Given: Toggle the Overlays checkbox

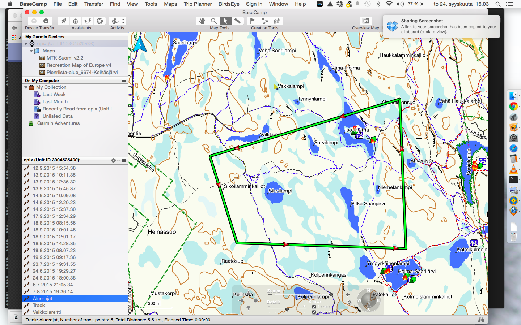Looking at the screenshot, I should pos(314,312).
